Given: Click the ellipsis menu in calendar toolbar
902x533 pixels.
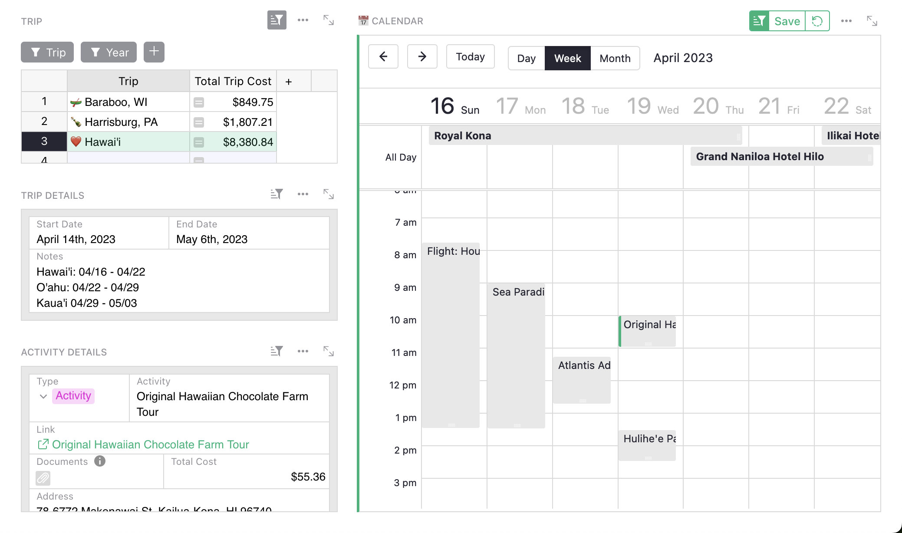Looking at the screenshot, I should point(846,21).
